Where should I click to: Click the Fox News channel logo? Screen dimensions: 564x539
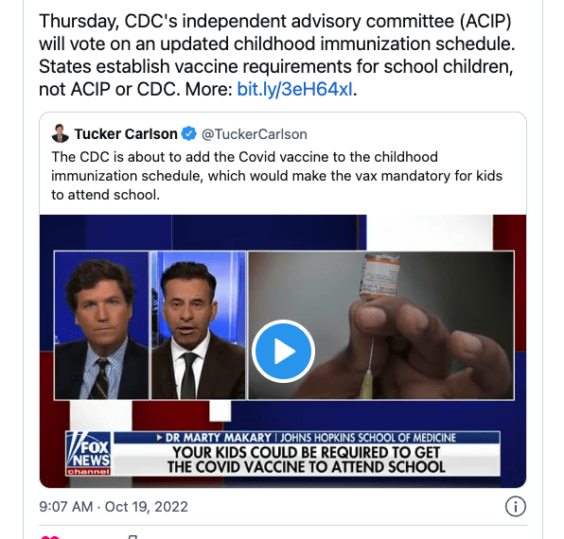pos(89,454)
